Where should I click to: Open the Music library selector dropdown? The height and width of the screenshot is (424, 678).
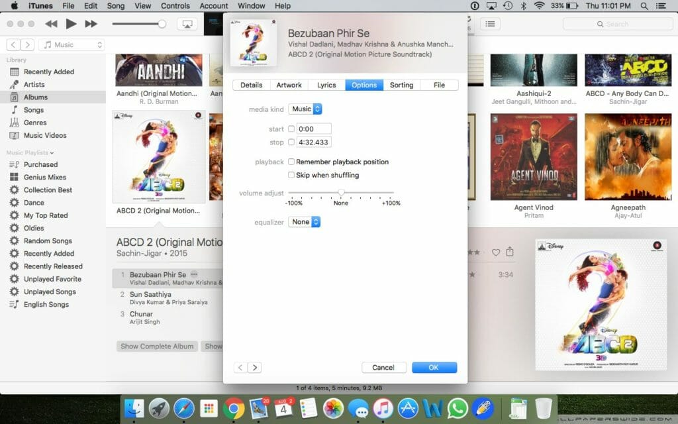point(71,44)
